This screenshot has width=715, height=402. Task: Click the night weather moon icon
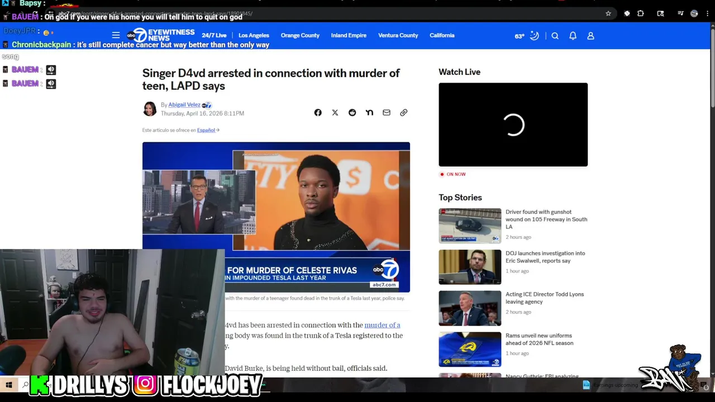pos(535,36)
